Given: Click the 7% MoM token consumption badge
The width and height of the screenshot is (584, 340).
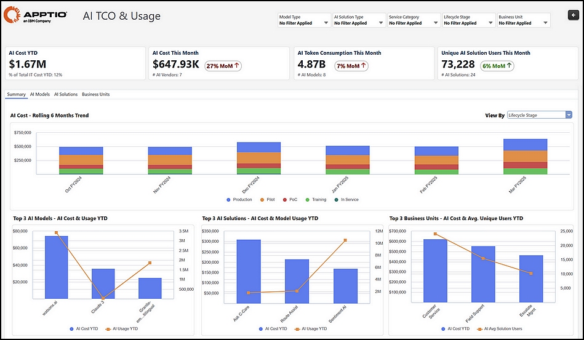Looking at the screenshot, I should [x=351, y=66].
